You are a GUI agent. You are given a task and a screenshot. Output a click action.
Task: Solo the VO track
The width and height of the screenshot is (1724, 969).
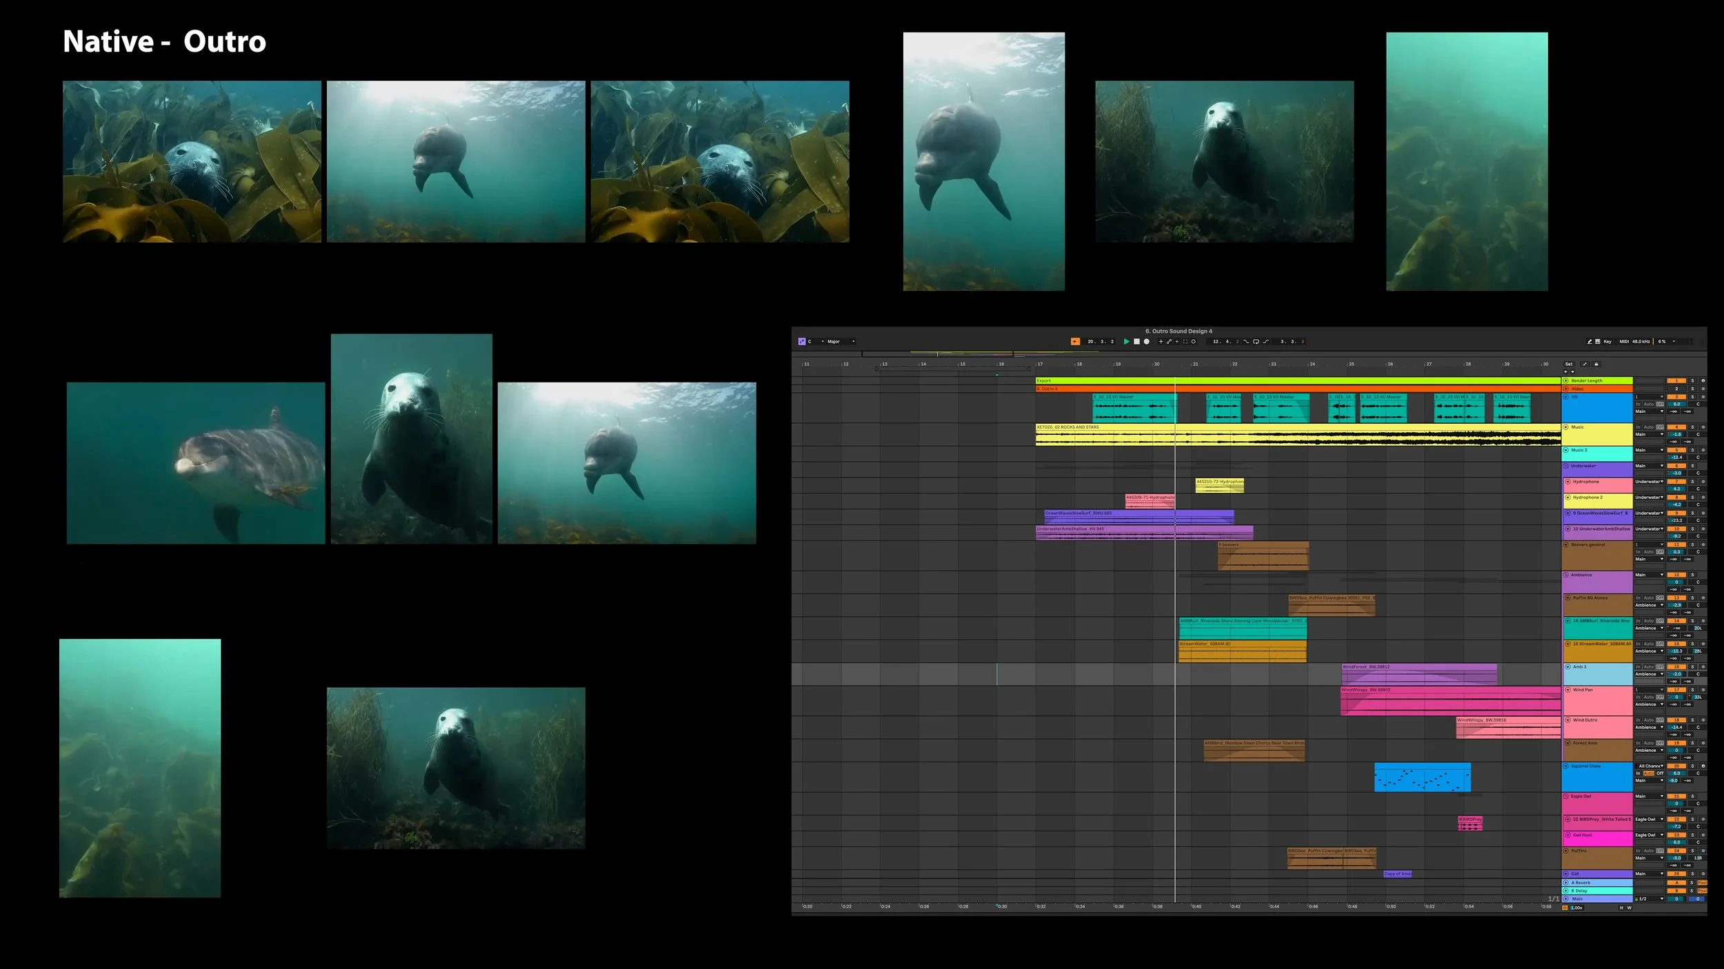pyautogui.click(x=1692, y=397)
